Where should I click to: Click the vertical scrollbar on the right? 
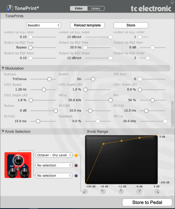coord(172,114)
